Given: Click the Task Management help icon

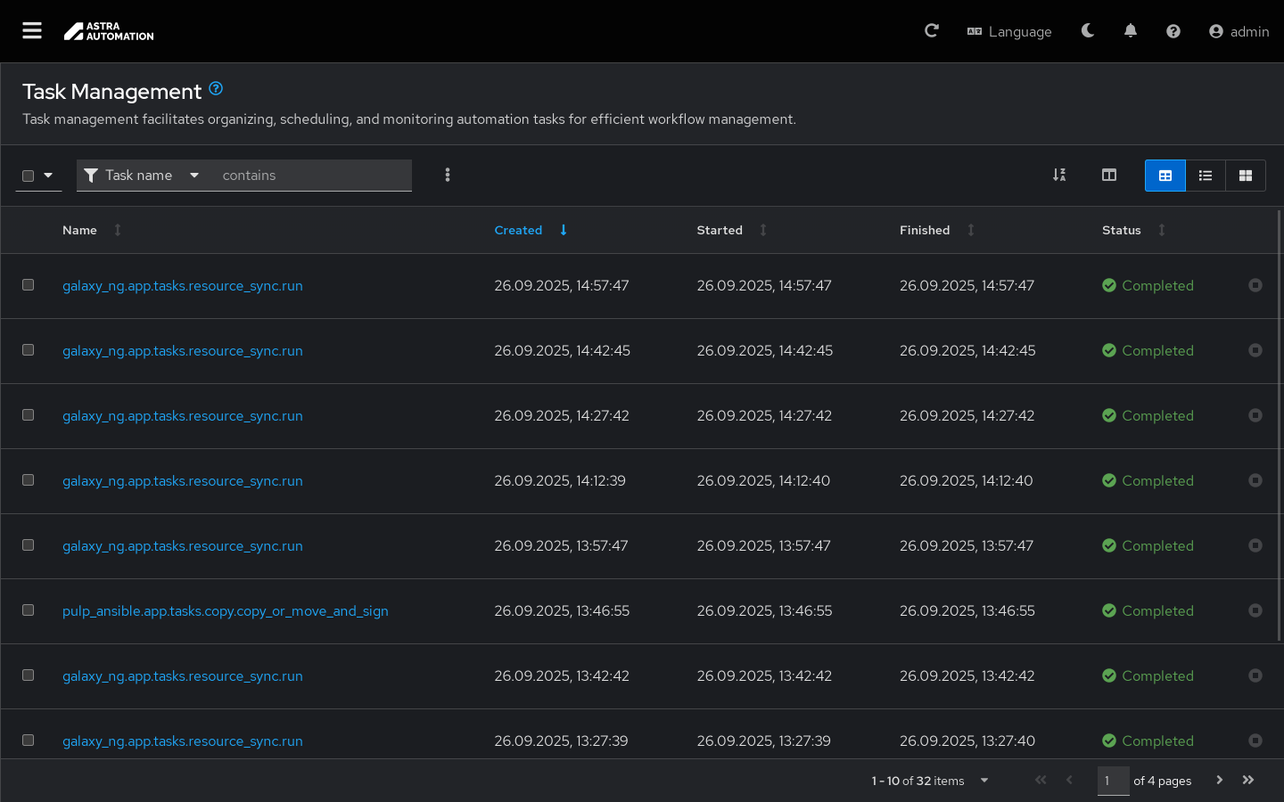Looking at the screenshot, I should point(216,89).
